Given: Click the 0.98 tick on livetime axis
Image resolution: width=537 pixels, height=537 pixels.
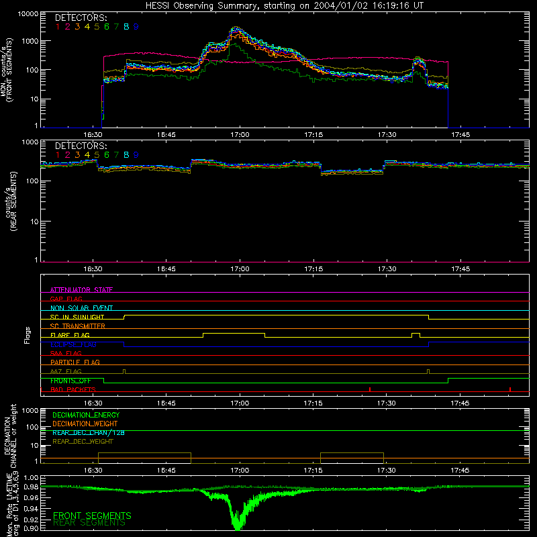Looking at the screenshot, I should tap(31, 487).
